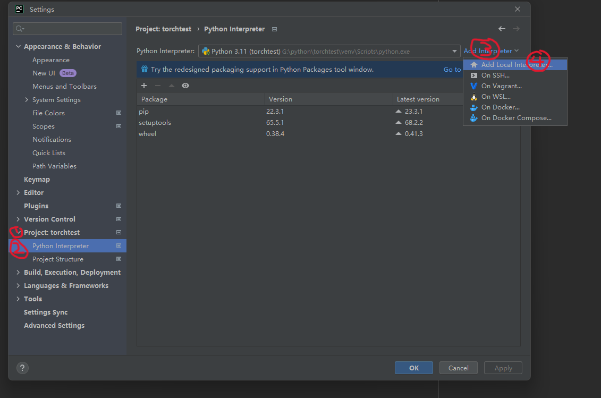601x398 pixels.
Task: Click project-level icon beside Project: torchtest
Action: point(119,232)
